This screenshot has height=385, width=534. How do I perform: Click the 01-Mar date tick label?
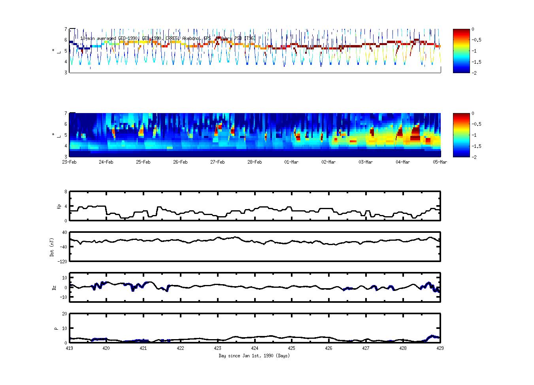point(291,162)
